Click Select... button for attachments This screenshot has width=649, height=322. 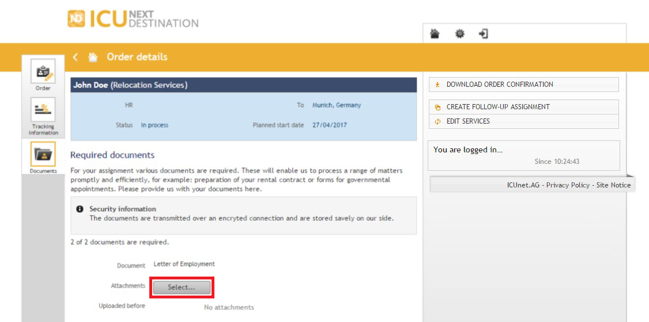click(182, 287)
